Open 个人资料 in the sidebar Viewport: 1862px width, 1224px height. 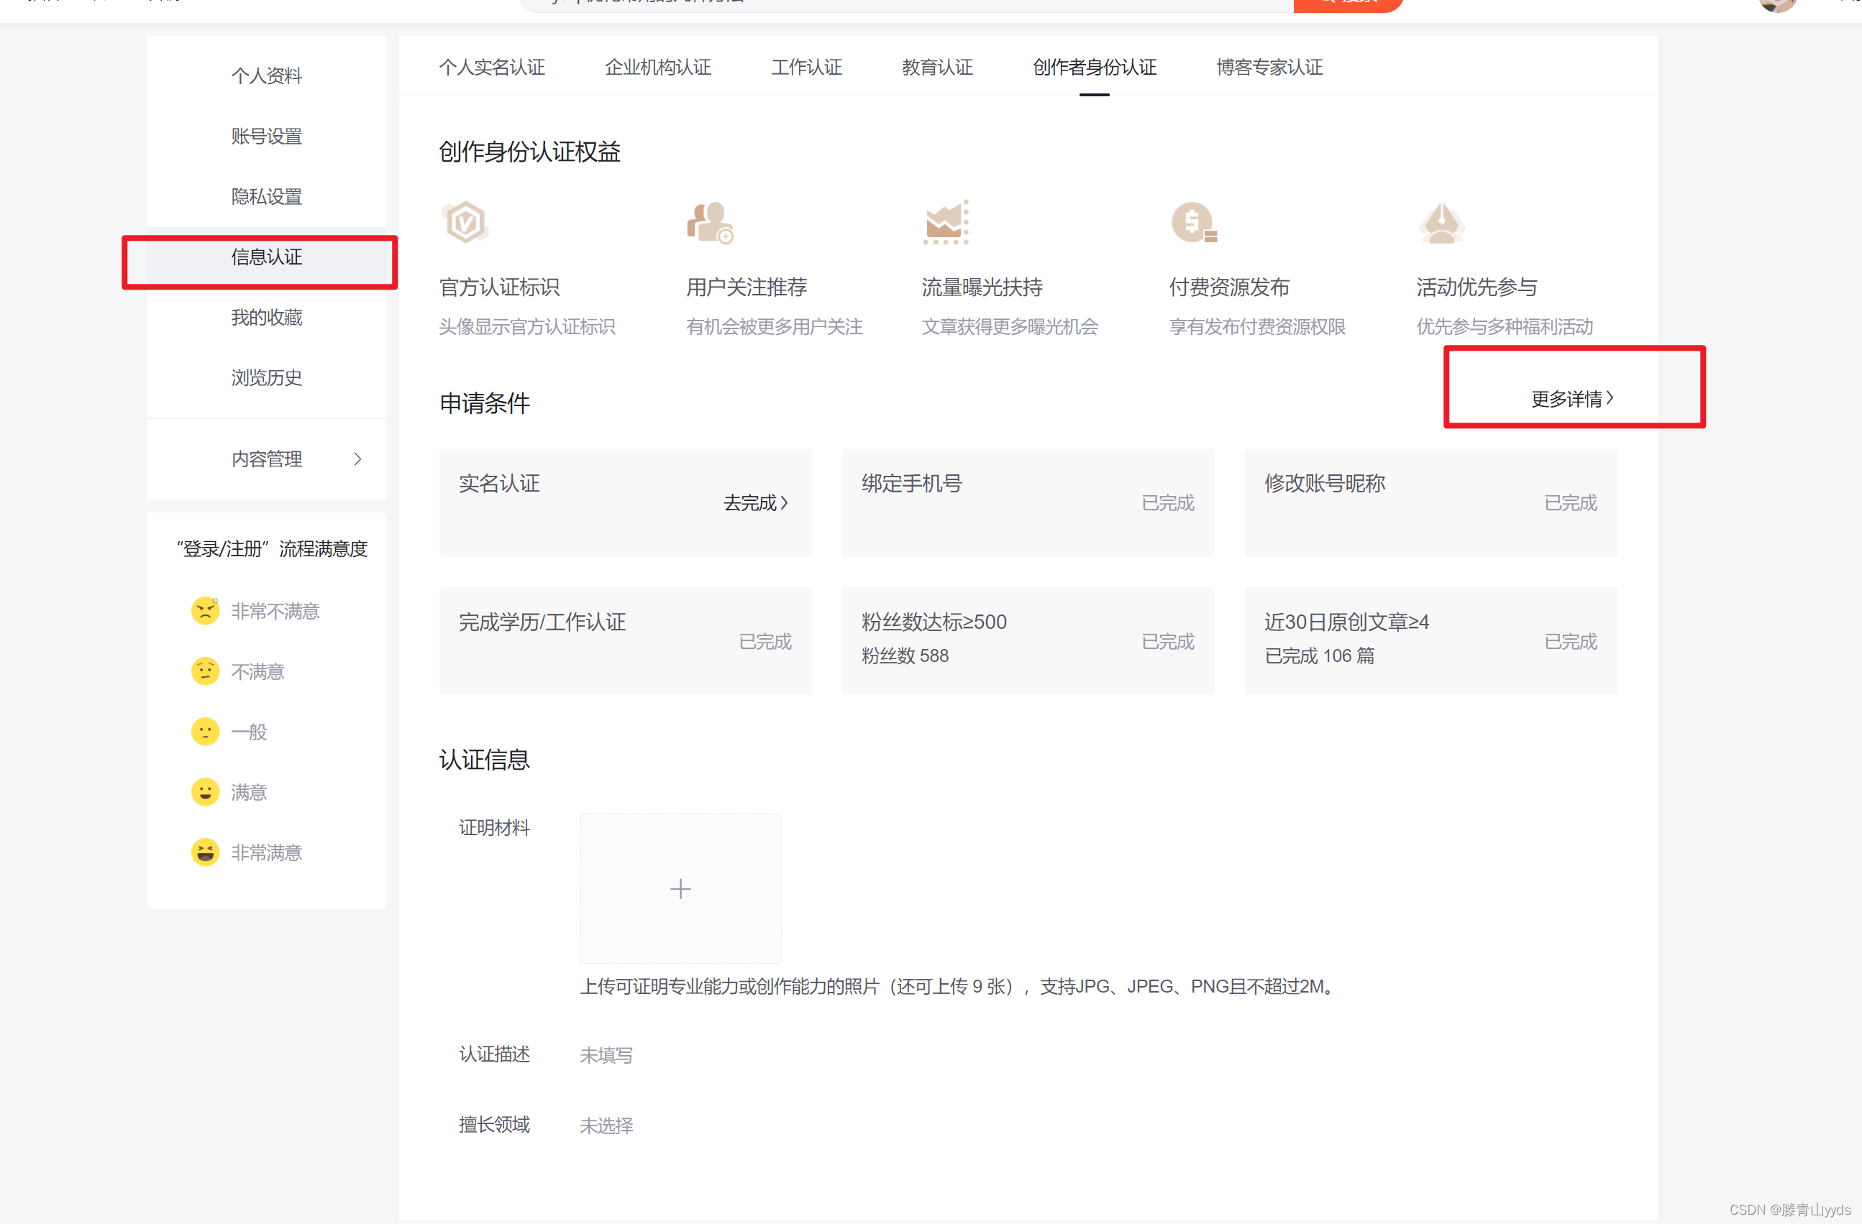267,75
